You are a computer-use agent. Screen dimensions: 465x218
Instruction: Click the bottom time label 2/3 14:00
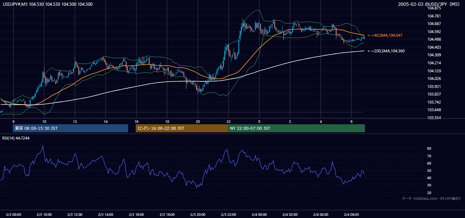pos(106,214)
